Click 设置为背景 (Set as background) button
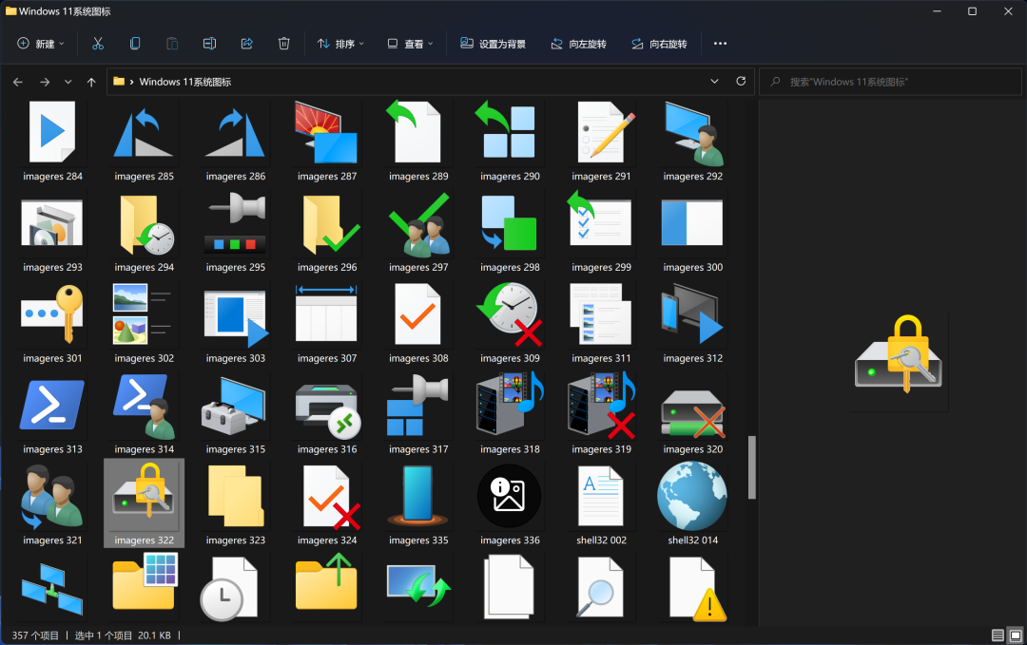 click(494, 44)
